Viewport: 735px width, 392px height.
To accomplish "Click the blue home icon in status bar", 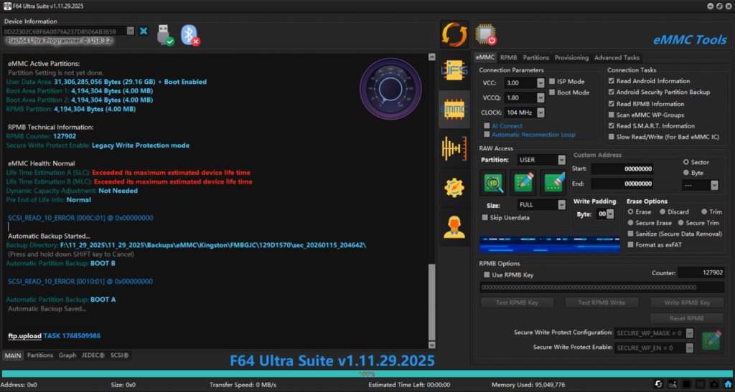I will pyautogui.click(x=728, y=385).
